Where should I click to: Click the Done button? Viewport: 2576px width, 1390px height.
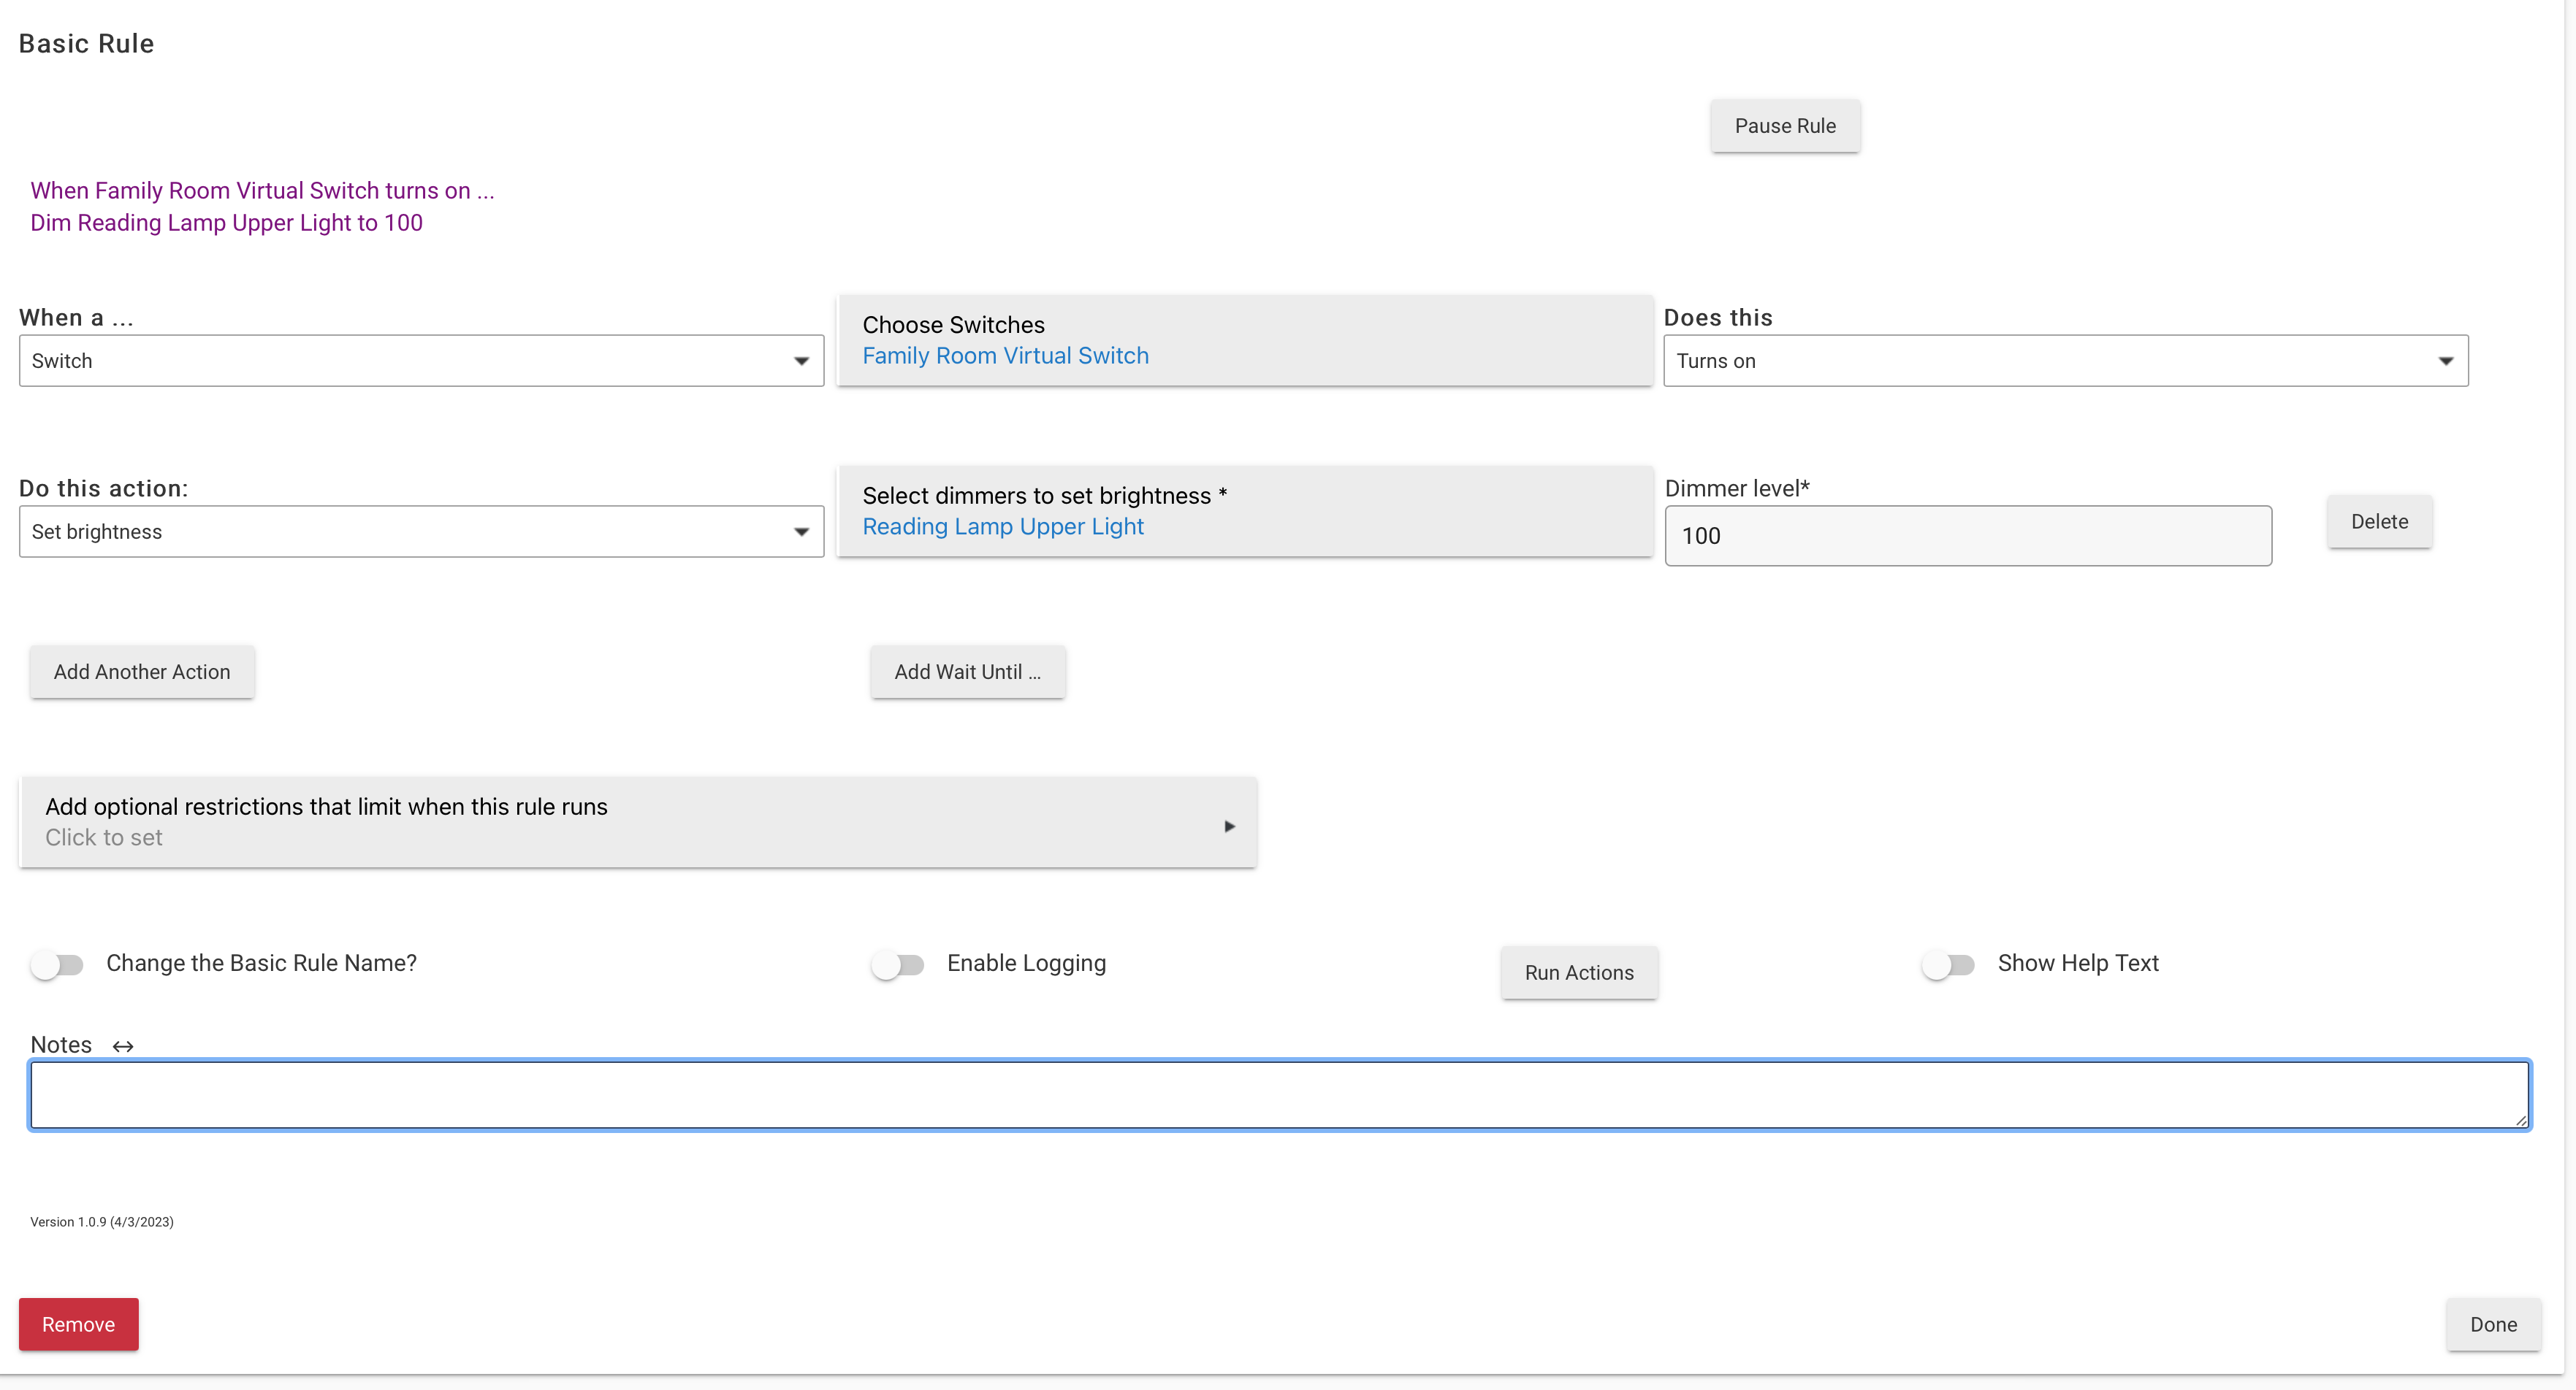[x=2493, y=1324]
